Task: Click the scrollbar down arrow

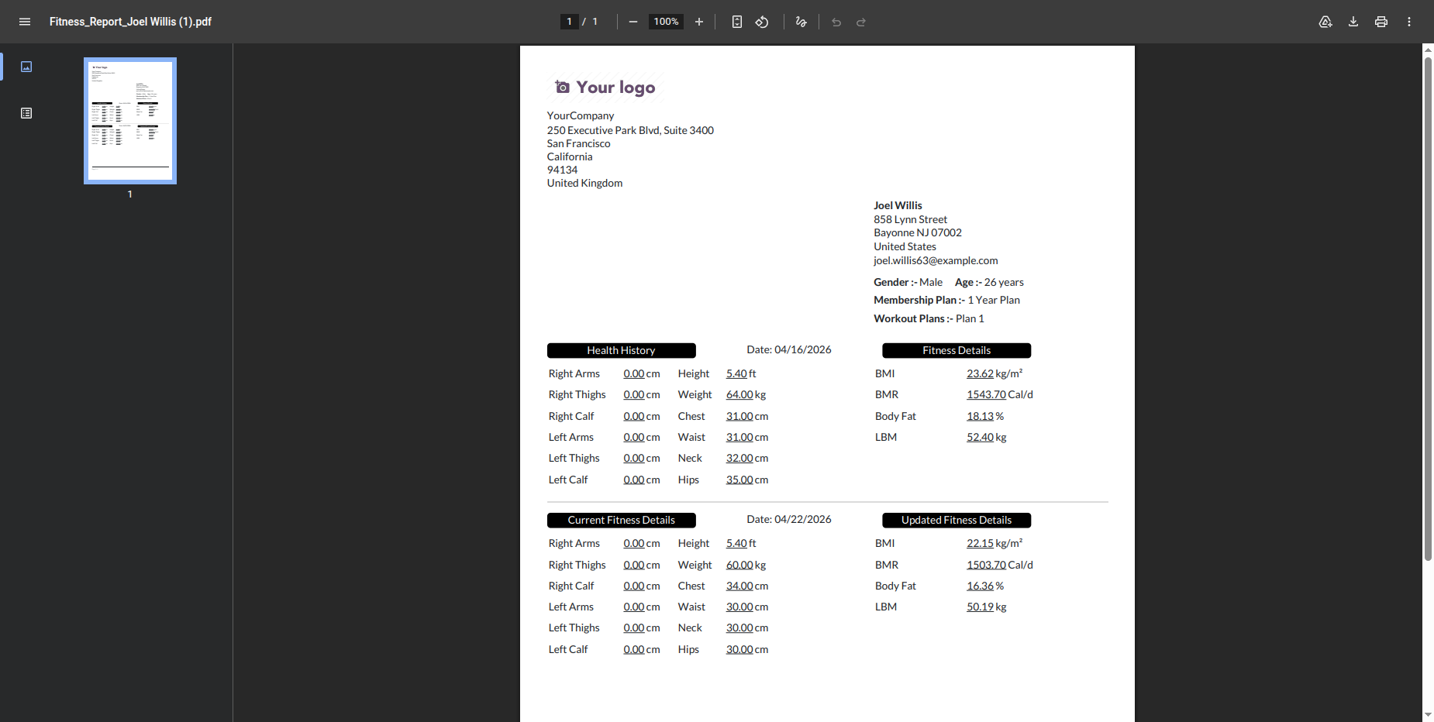Action: pyautogui.click(x=1428, y=715)
